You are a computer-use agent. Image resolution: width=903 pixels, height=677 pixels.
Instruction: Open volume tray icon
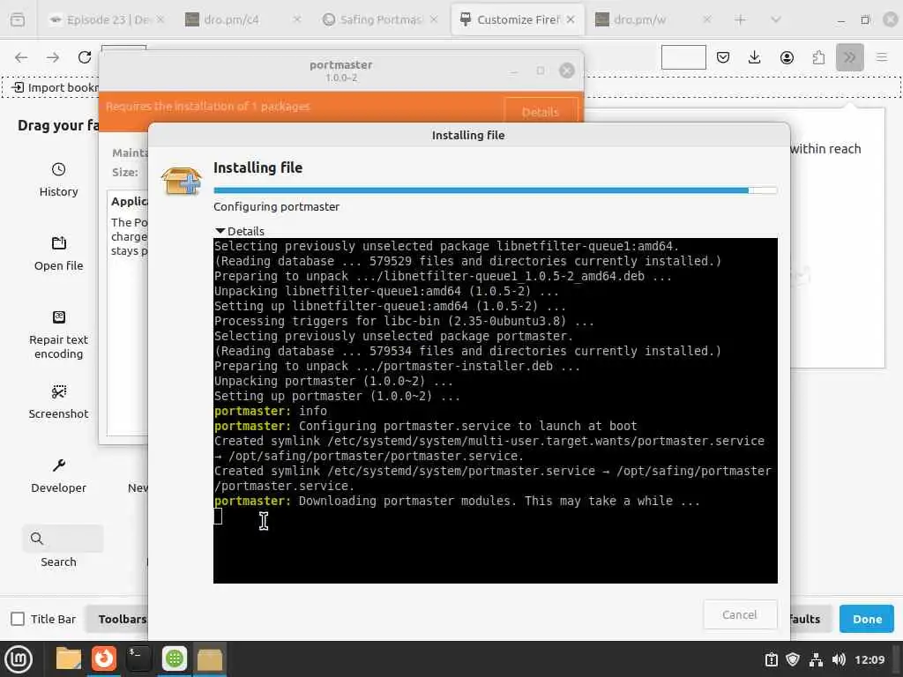click(x=839, y=659)
